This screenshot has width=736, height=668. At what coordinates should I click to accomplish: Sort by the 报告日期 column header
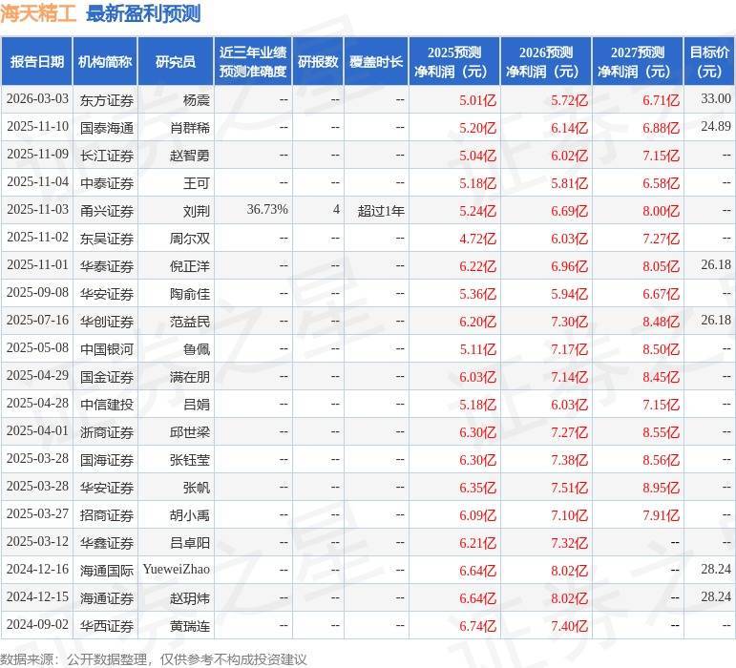pyautogui.click(x=36, y=62)
